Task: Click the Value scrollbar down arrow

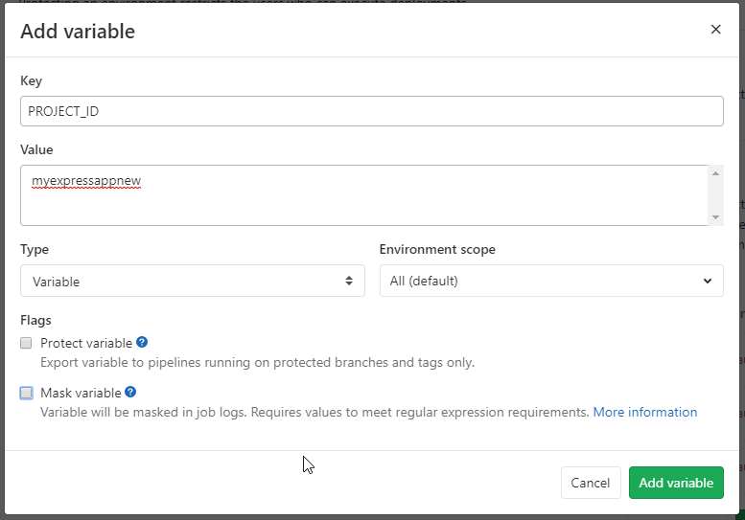Action: pyautogui.click(x=715, y=217)
